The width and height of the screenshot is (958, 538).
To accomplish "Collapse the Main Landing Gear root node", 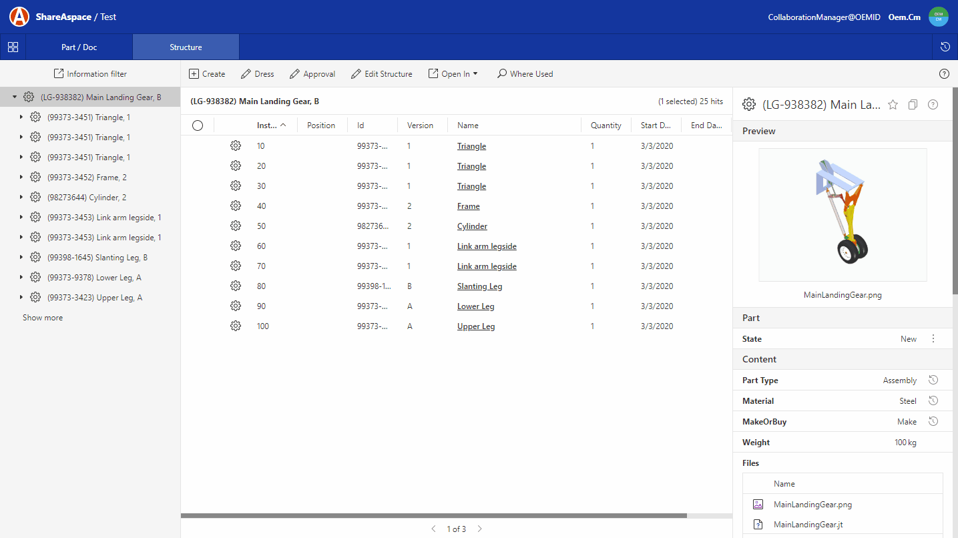I will coord(14,96).
